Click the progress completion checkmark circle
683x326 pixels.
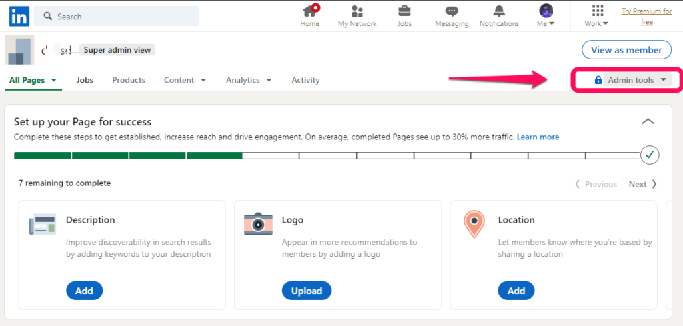(650, 155)
